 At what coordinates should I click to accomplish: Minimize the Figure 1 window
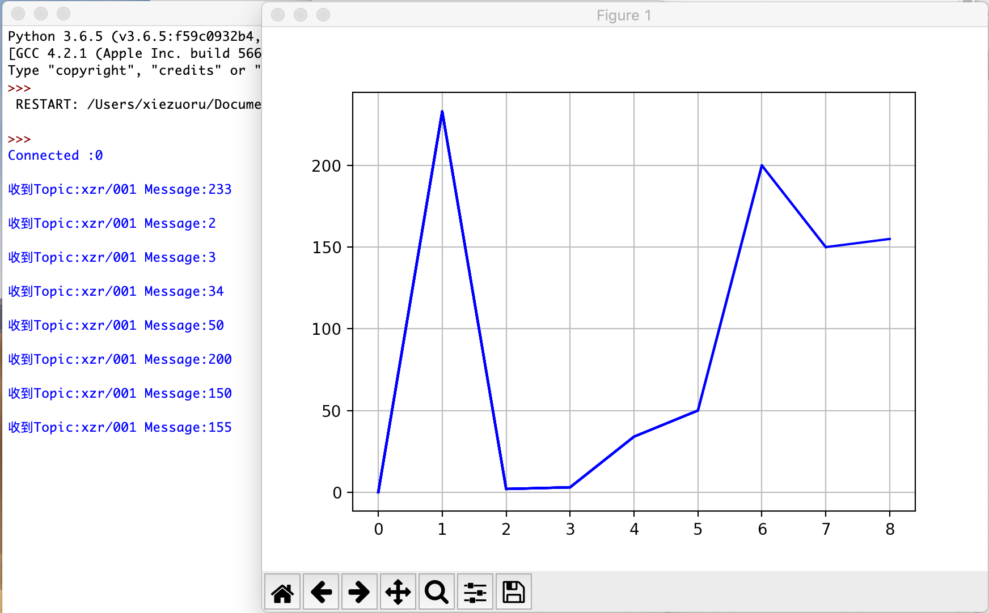point(301,15)
